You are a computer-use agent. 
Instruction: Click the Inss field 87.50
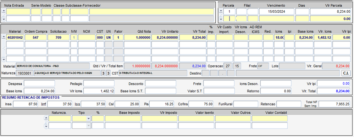pos(26,104)
